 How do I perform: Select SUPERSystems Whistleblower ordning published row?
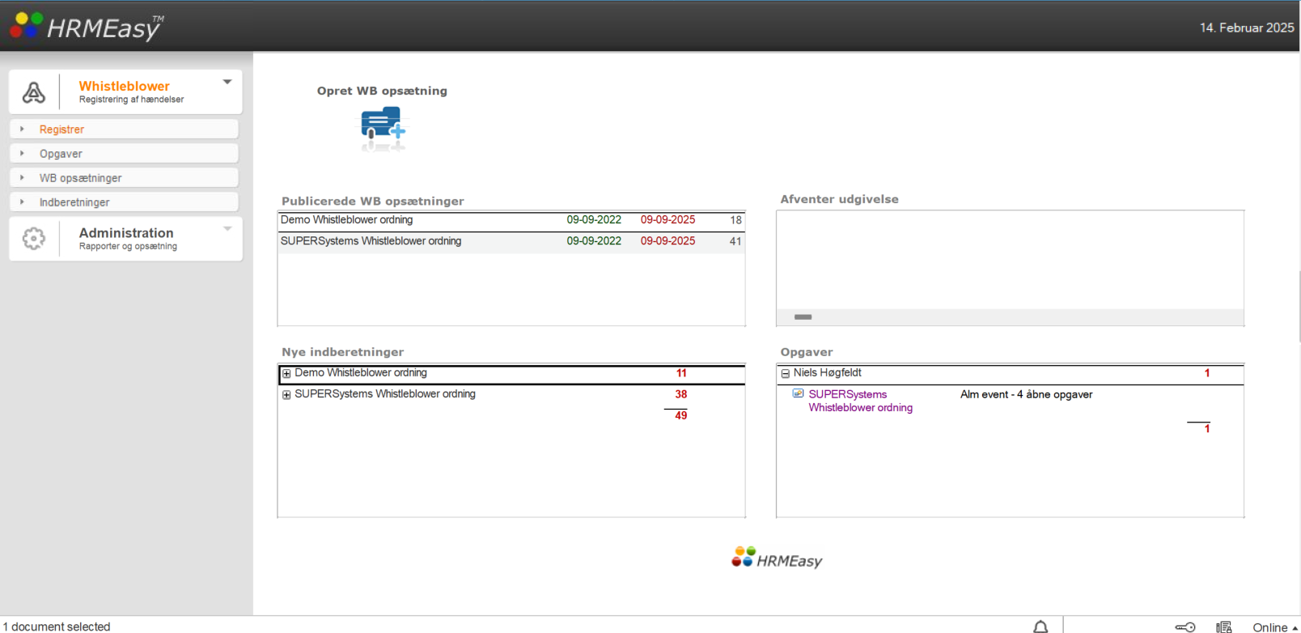[x=511, y=241]
